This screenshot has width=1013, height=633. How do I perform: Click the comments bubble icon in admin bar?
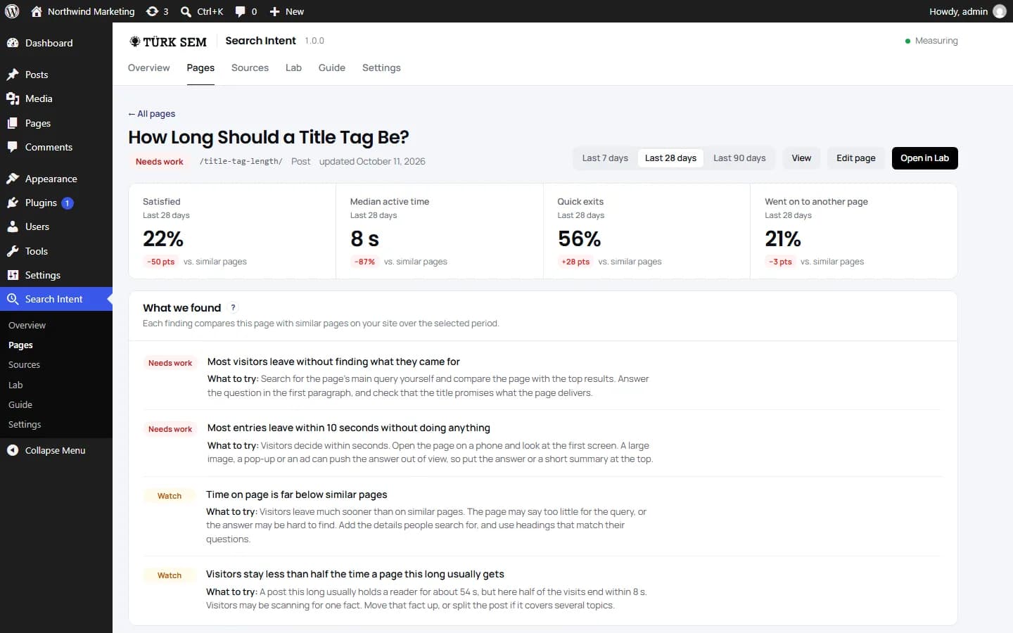[x=241, y=11]
